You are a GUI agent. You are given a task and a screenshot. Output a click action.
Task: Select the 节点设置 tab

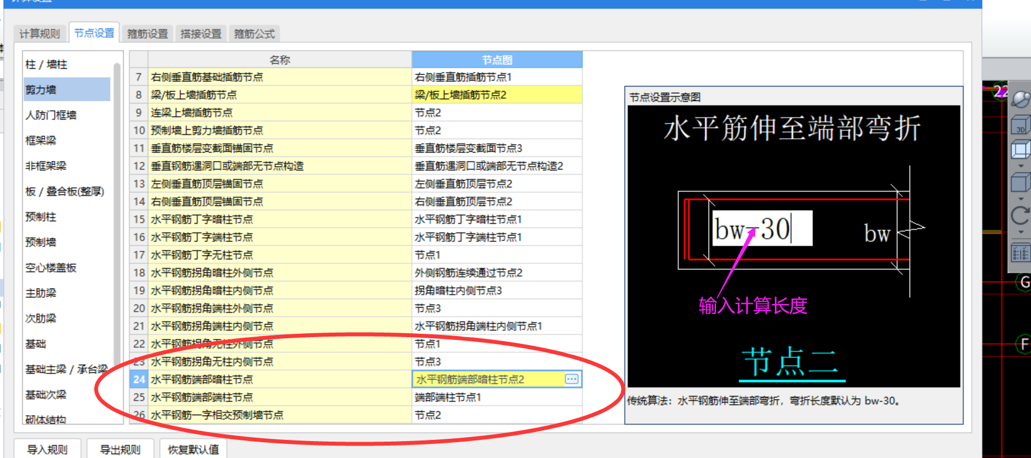(94, 33)
